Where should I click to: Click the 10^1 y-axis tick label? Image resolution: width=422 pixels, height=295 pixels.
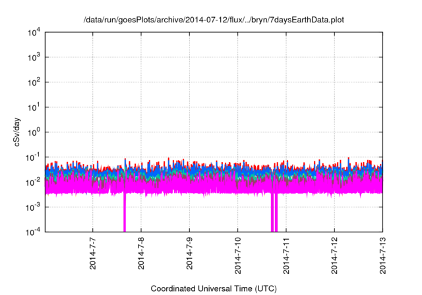click(x=34, y=107)
